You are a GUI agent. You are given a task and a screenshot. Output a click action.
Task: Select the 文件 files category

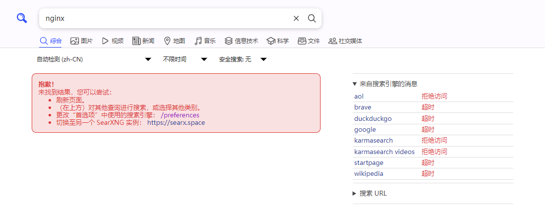pyautogui.click(x=309, y=41)
